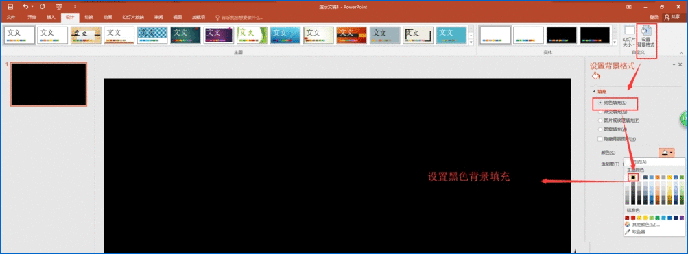Open Customize Quick Access Toolbar dropdown
The image size is (688, 254).
tap(75, 7)
